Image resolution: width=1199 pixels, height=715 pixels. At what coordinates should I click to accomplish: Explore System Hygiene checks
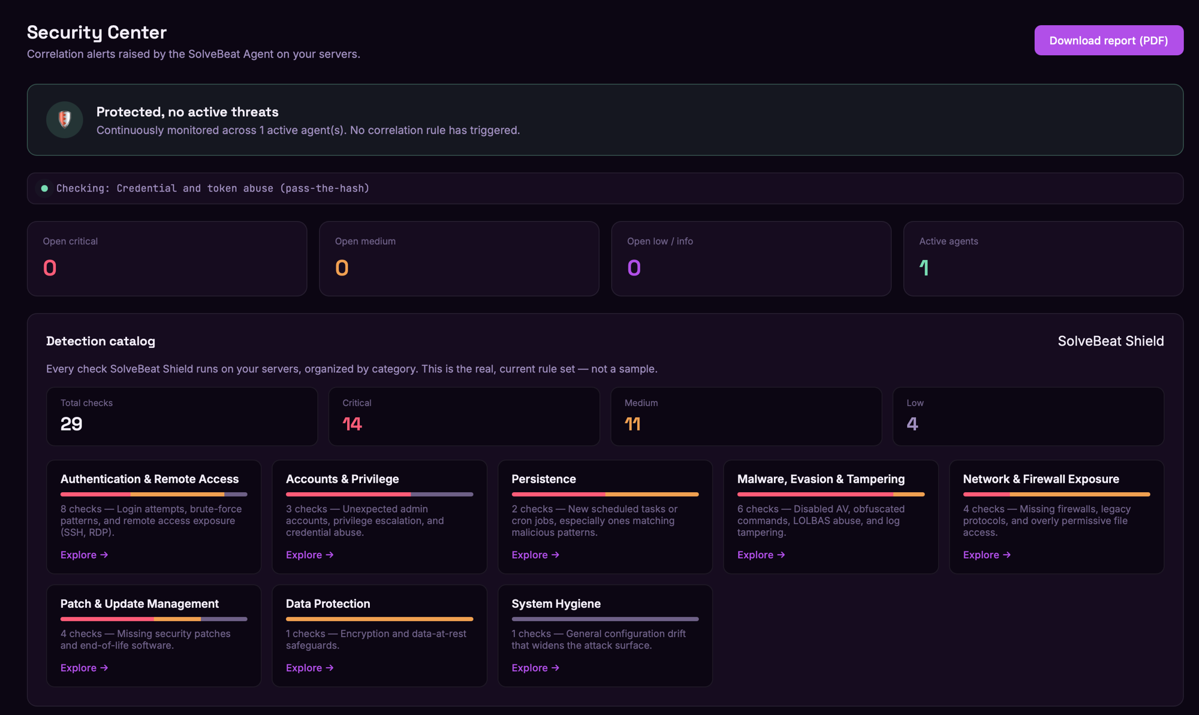[535, 668]
